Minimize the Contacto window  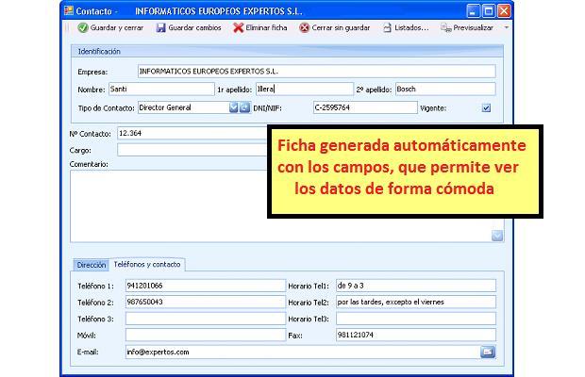tap(473, 10)
